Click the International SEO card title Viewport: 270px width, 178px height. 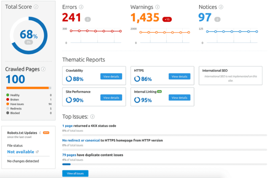pyautogui.click(x=215, y=71)
